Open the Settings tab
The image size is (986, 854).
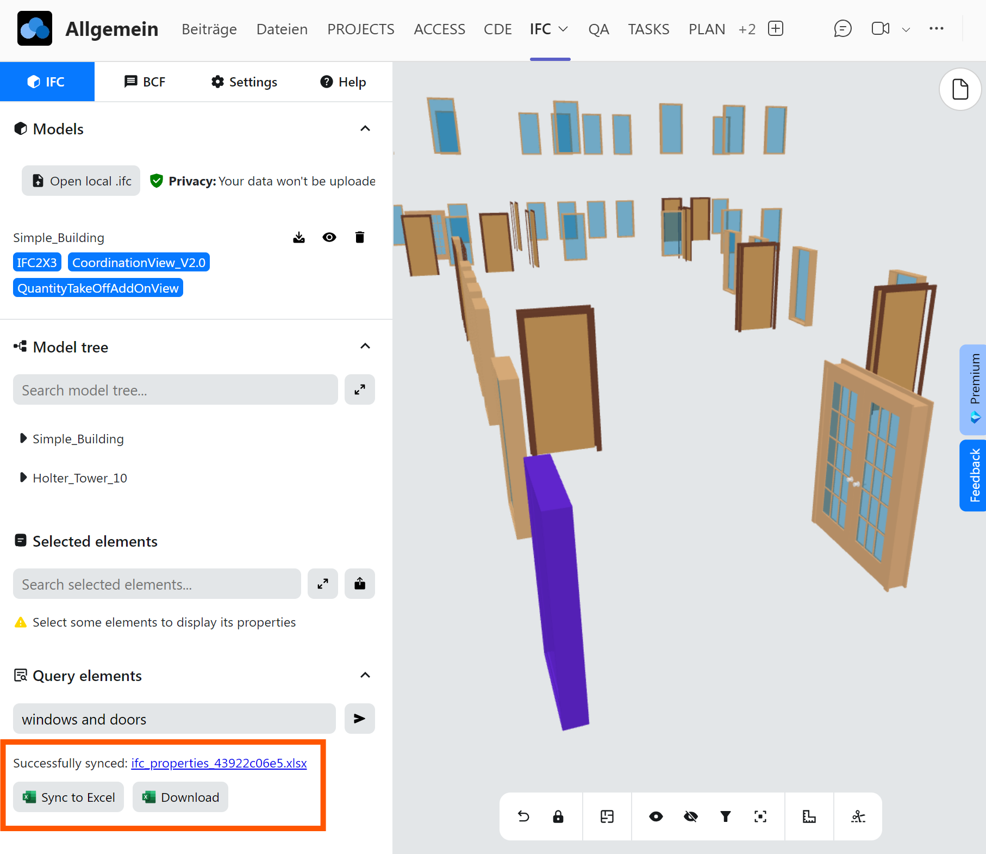(x=244, y=82)
